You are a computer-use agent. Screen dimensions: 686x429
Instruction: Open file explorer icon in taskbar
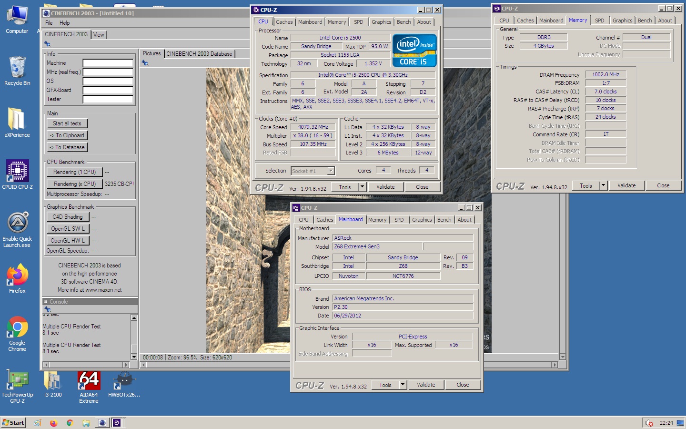pyautogui.click(x=86, y=423)
